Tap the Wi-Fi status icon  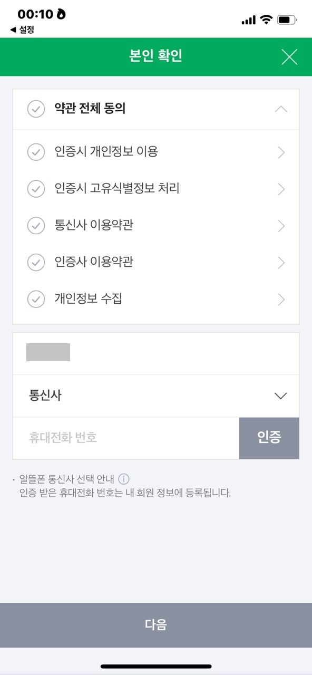click(x=266, y=20)
